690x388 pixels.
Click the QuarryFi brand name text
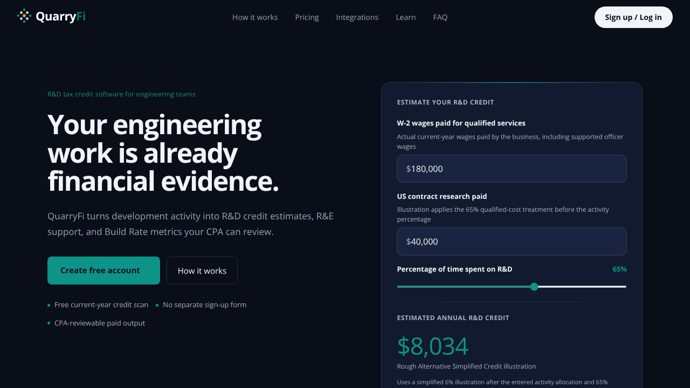point(60,17)
